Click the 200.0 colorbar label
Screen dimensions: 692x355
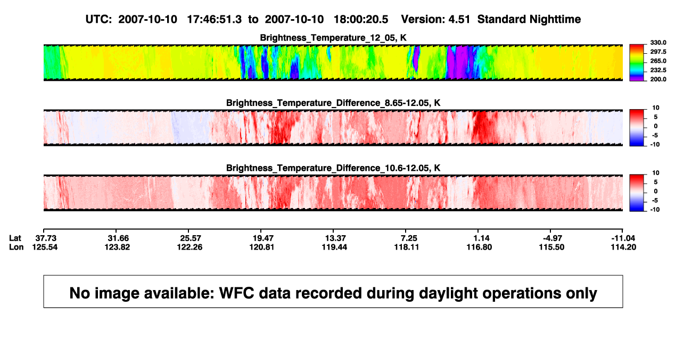[x=657, y=79]
